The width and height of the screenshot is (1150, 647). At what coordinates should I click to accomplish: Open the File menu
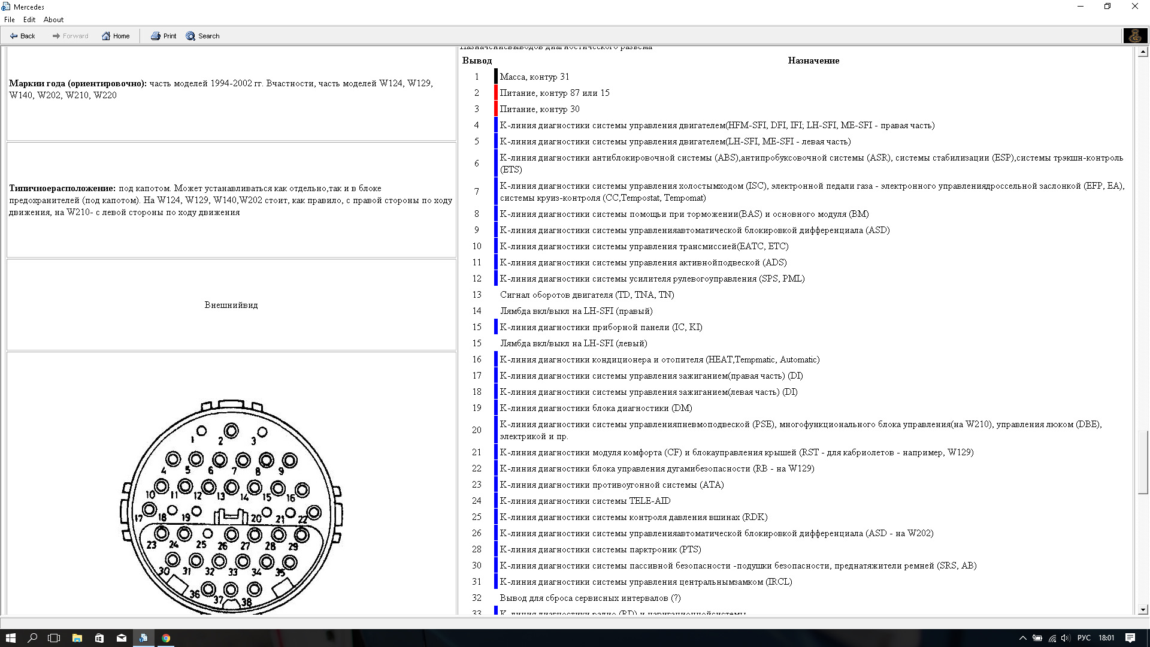pyautogui.click(x=9, y=20)
